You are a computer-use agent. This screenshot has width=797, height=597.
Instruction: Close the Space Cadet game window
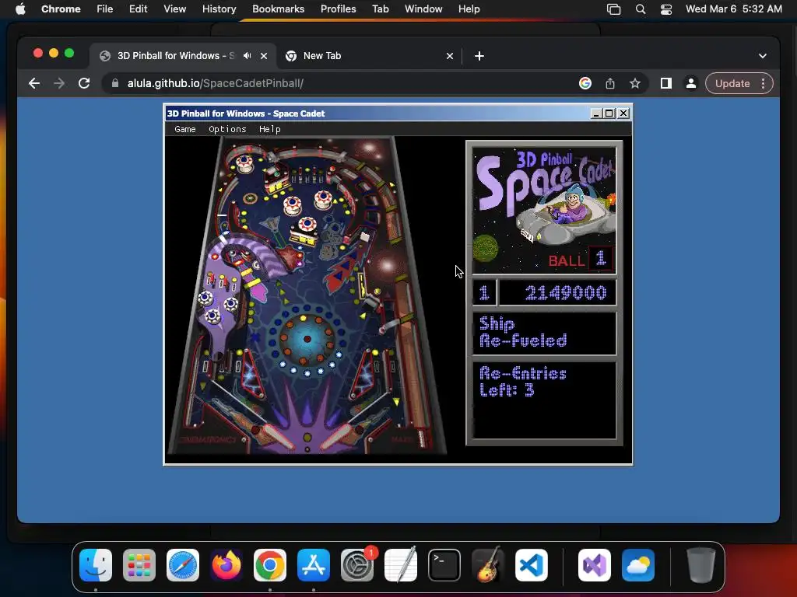tap(623, 113)
